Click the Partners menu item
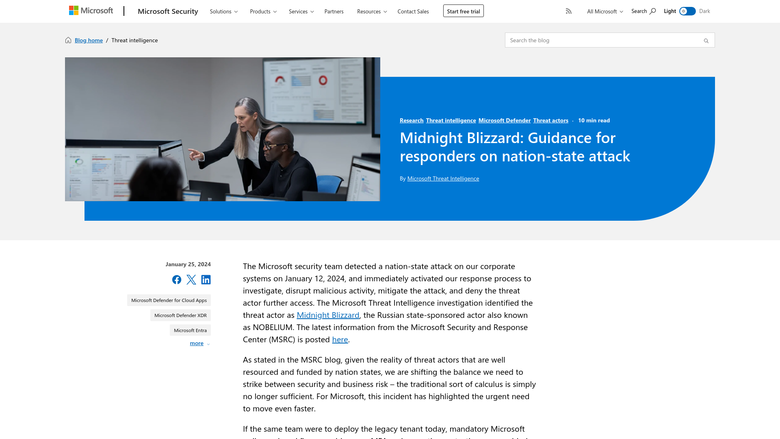The height and width of the screenshot is (439, 780). [334, 11]
